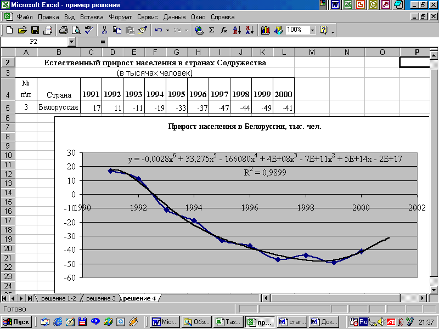Click the New workbook icon

[9, 30]
